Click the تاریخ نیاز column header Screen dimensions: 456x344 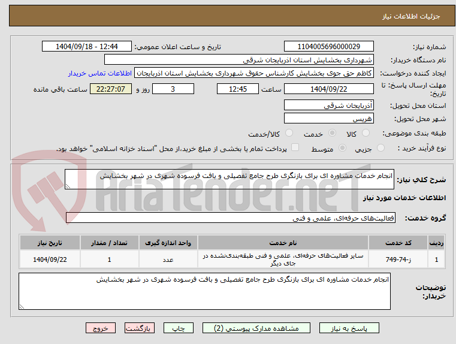50,243
